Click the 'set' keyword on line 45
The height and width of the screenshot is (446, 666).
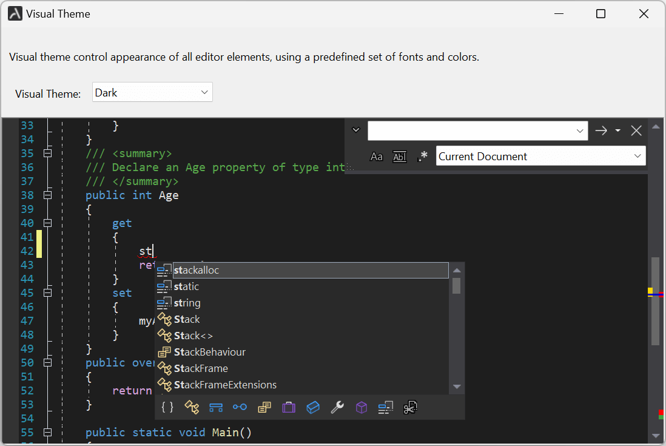click(122, 293)
